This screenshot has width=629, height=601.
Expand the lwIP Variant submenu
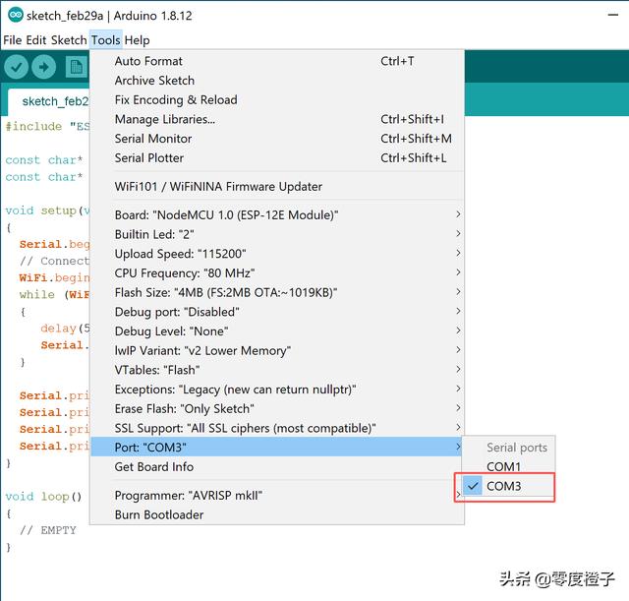[277, 350]
